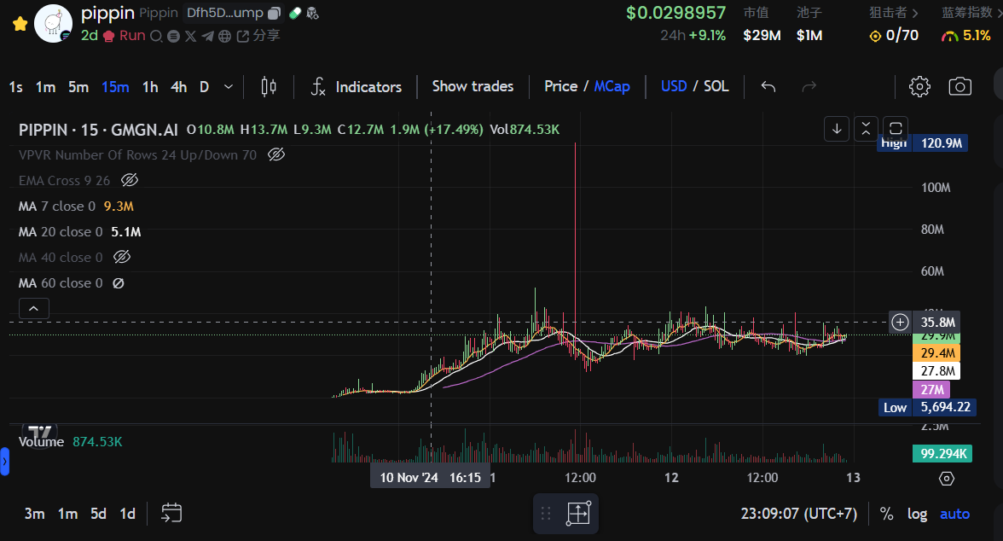This screenshot has width=1003, height=541.
Task: Open the token website via globe icon
Action: click(x=223, y=36)
